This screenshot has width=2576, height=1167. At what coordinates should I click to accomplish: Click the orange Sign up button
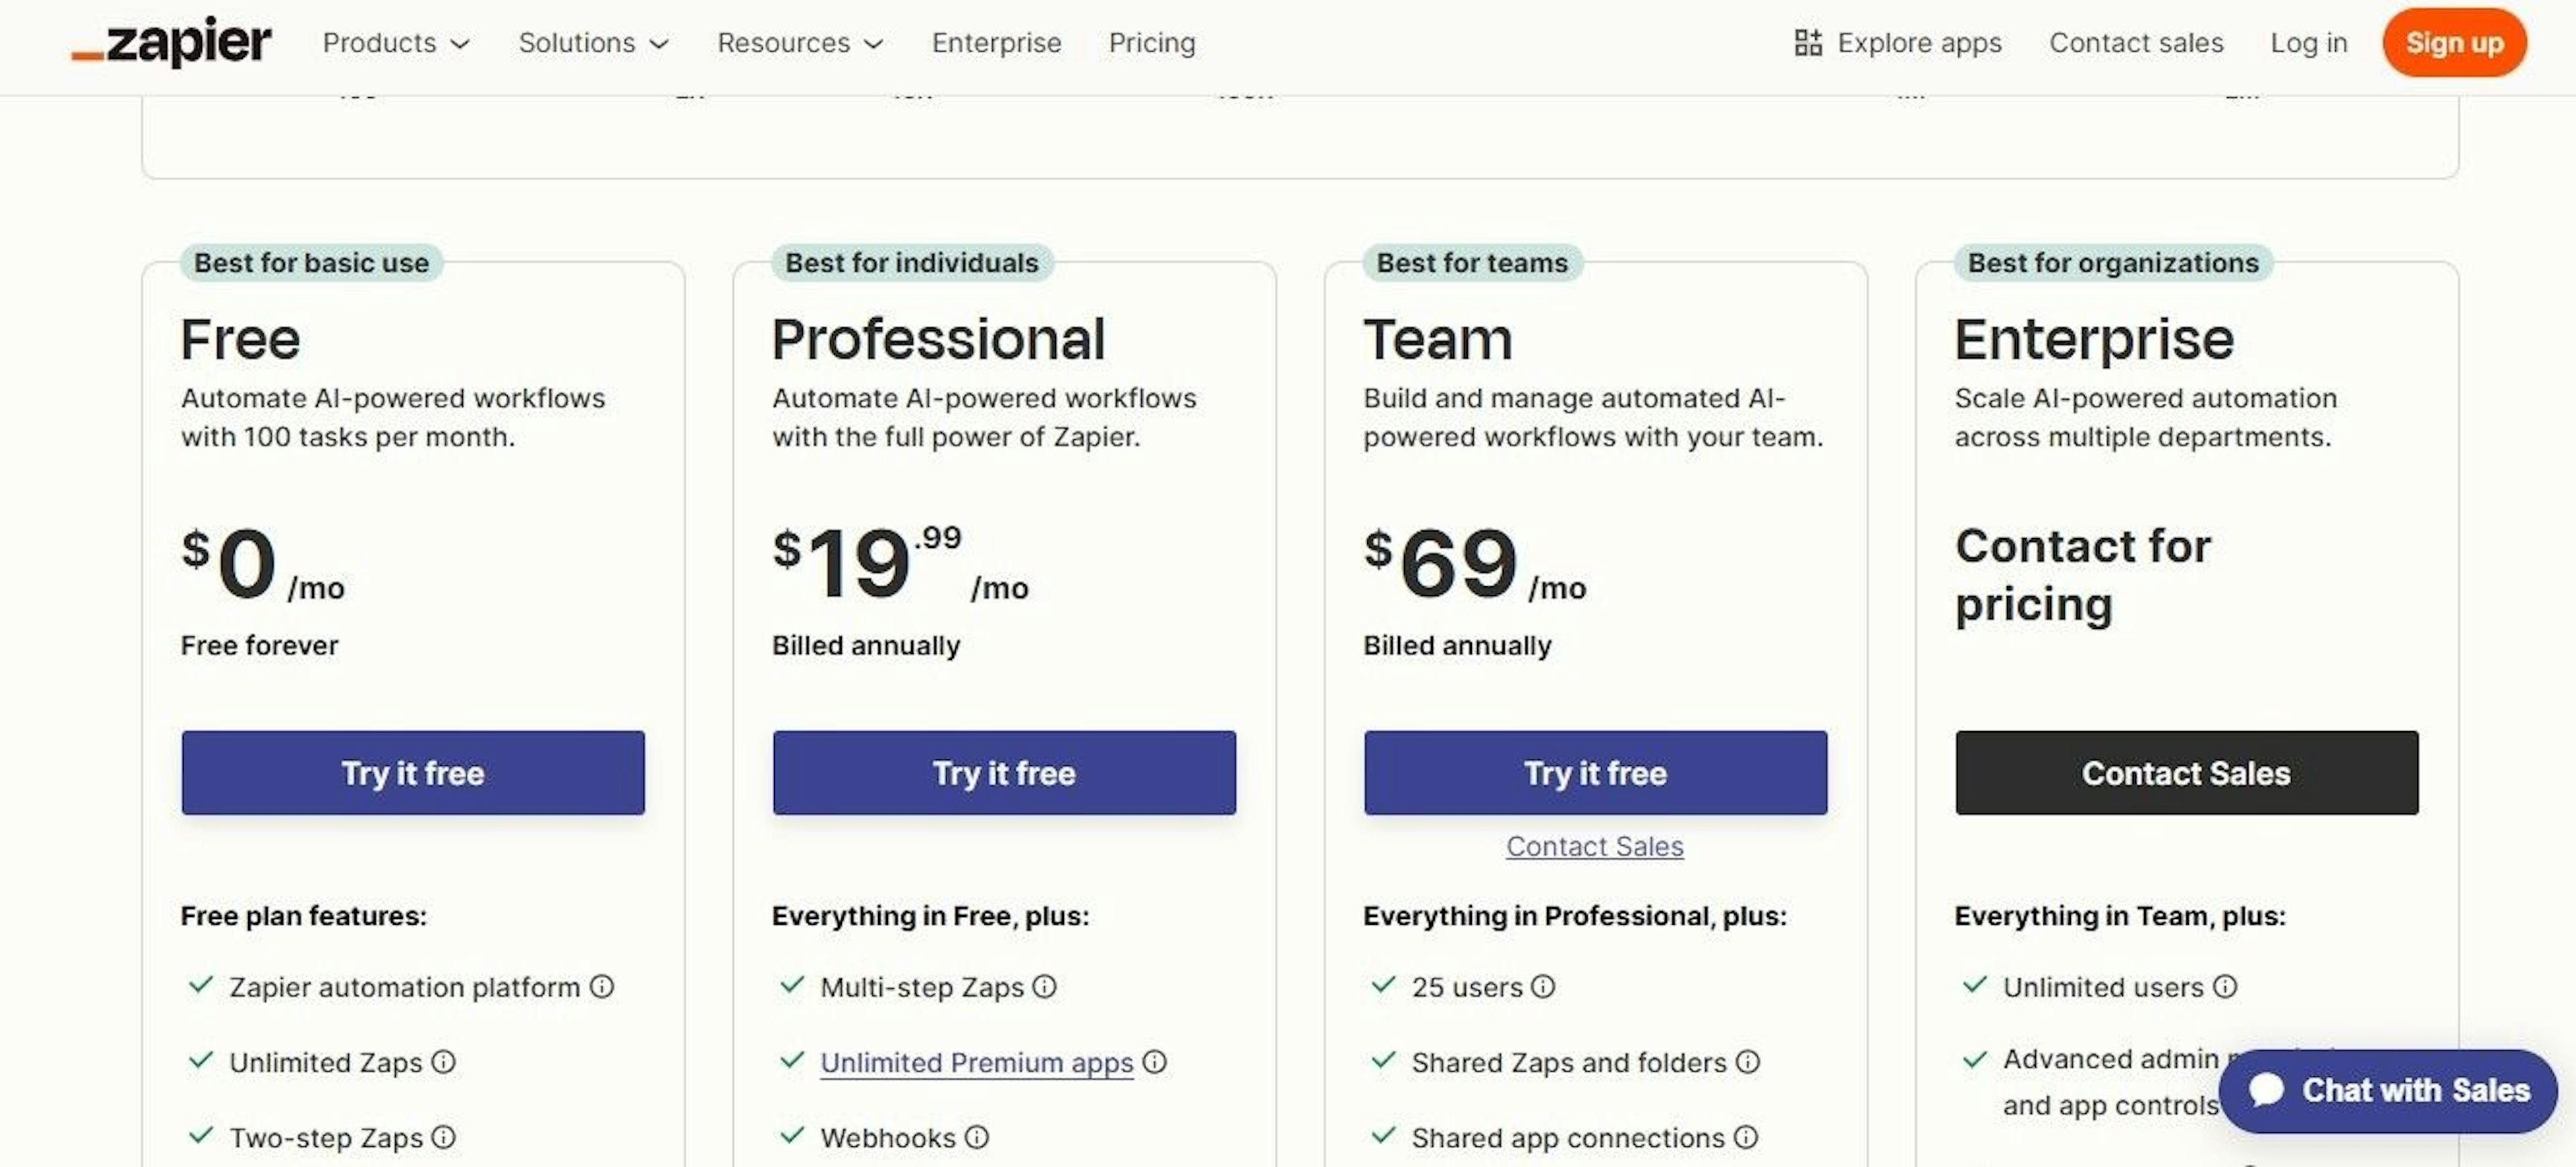[x=2454, y=43]
